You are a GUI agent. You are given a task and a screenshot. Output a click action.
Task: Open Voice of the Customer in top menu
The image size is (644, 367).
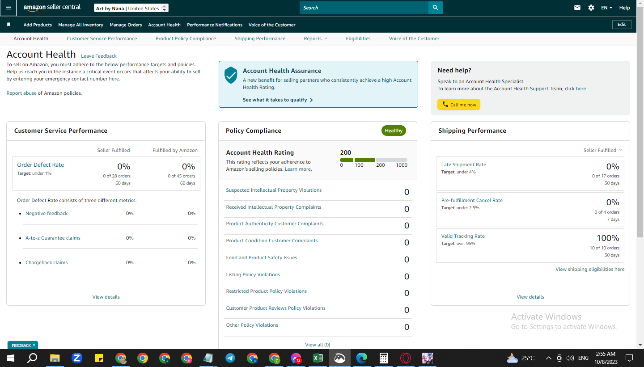pos(272,25)
